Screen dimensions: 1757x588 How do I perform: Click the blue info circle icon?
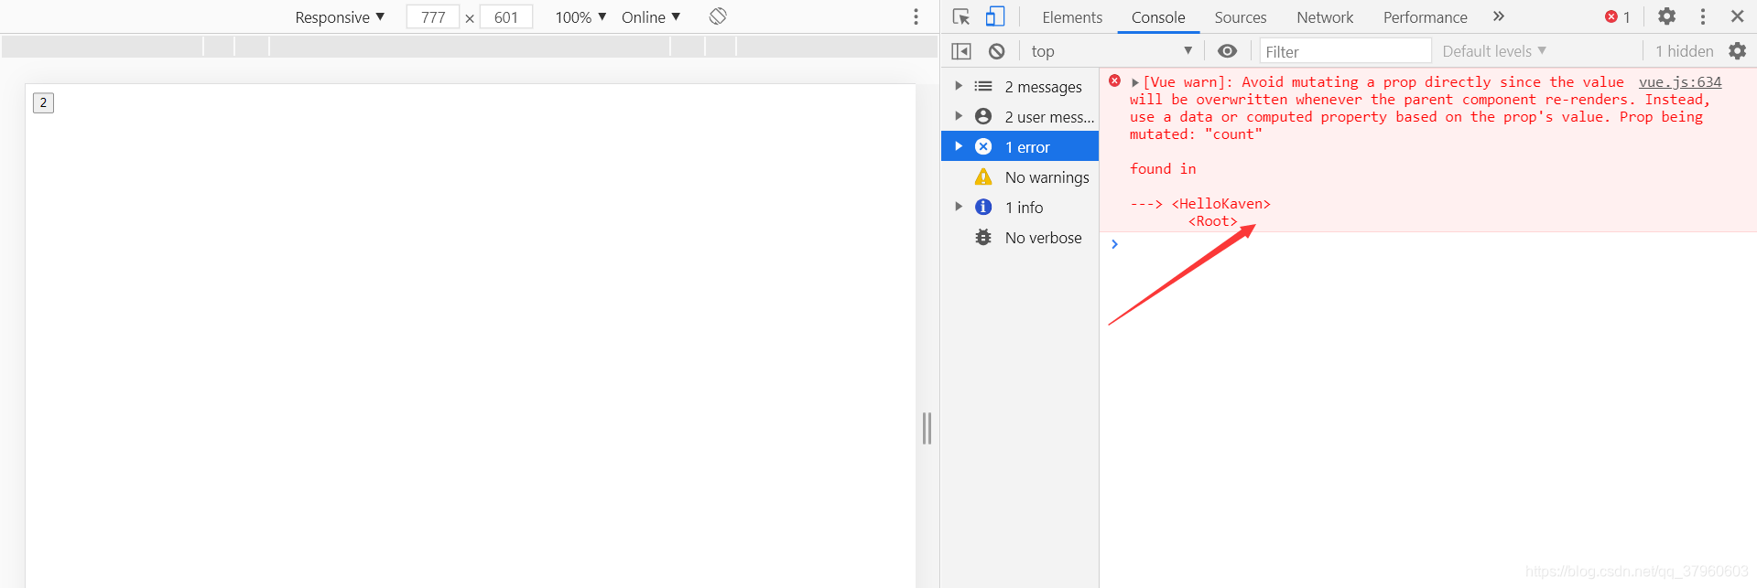[983, 207]
